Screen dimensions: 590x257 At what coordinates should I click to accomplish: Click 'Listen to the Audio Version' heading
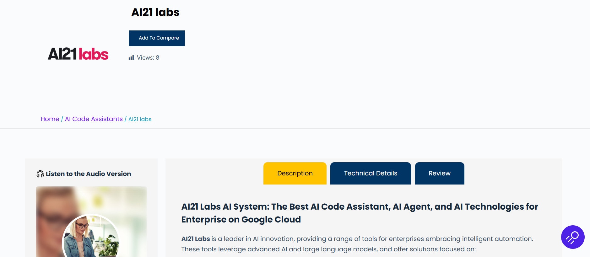coord(88,174)
